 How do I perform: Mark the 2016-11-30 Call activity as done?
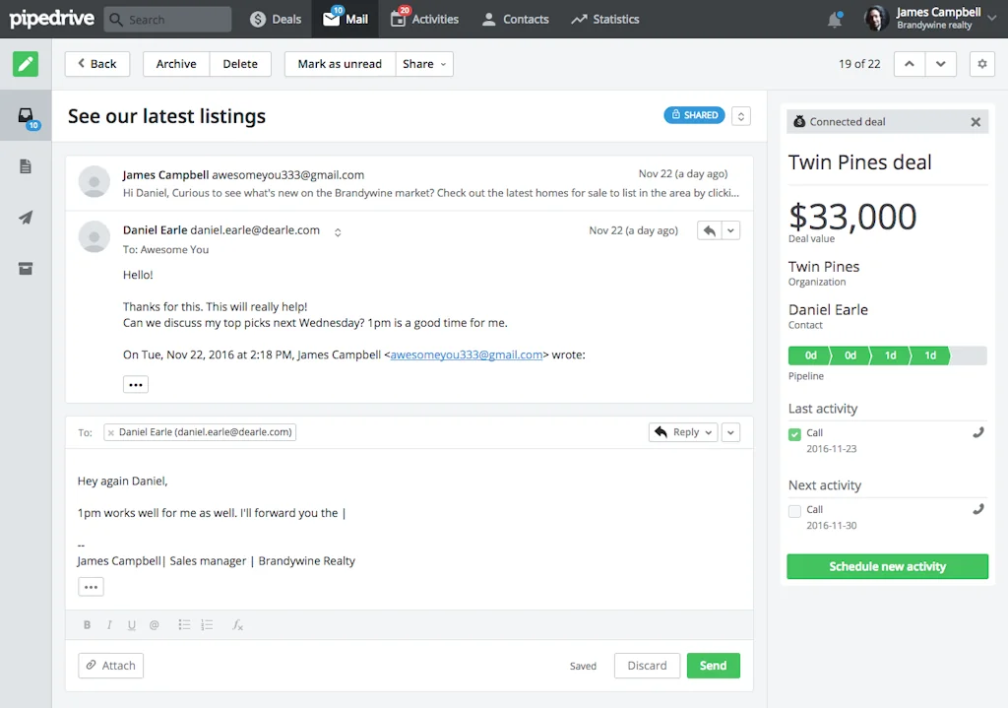(x=793, y=509)
